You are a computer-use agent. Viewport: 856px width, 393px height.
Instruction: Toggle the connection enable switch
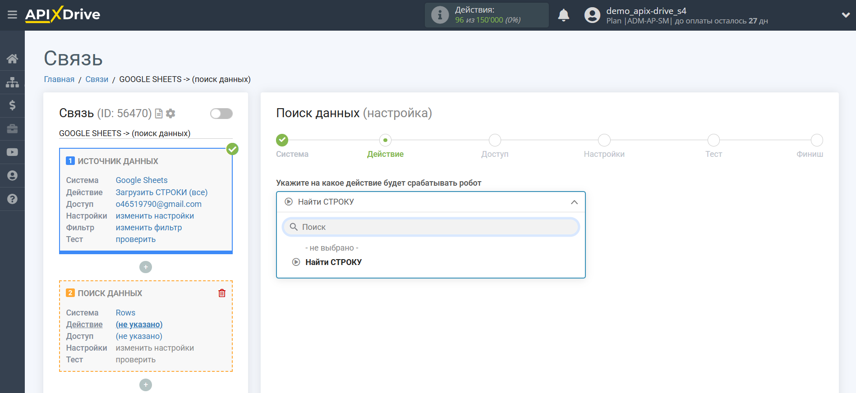[x=221, y=114]
